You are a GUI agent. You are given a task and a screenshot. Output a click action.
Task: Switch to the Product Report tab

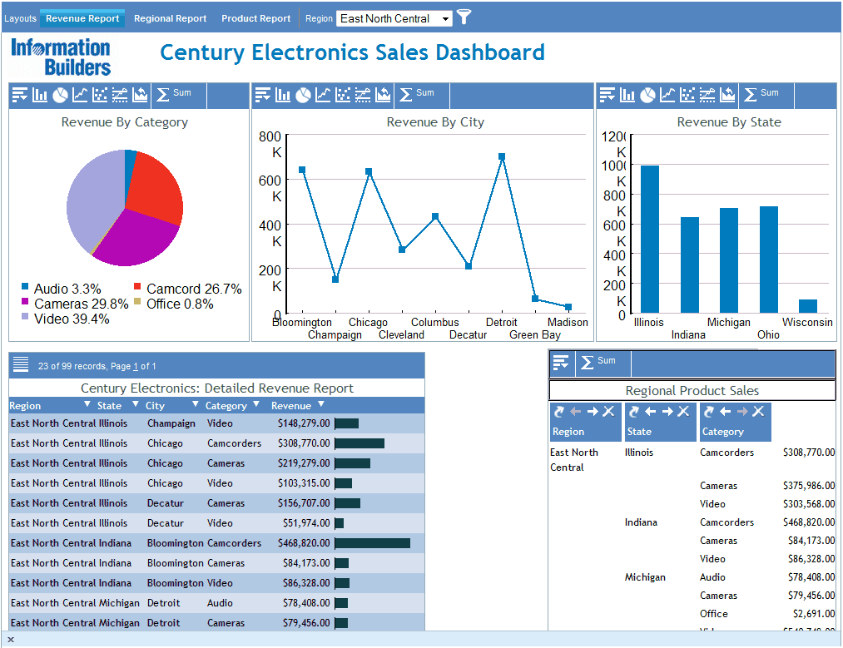point(256,18)
